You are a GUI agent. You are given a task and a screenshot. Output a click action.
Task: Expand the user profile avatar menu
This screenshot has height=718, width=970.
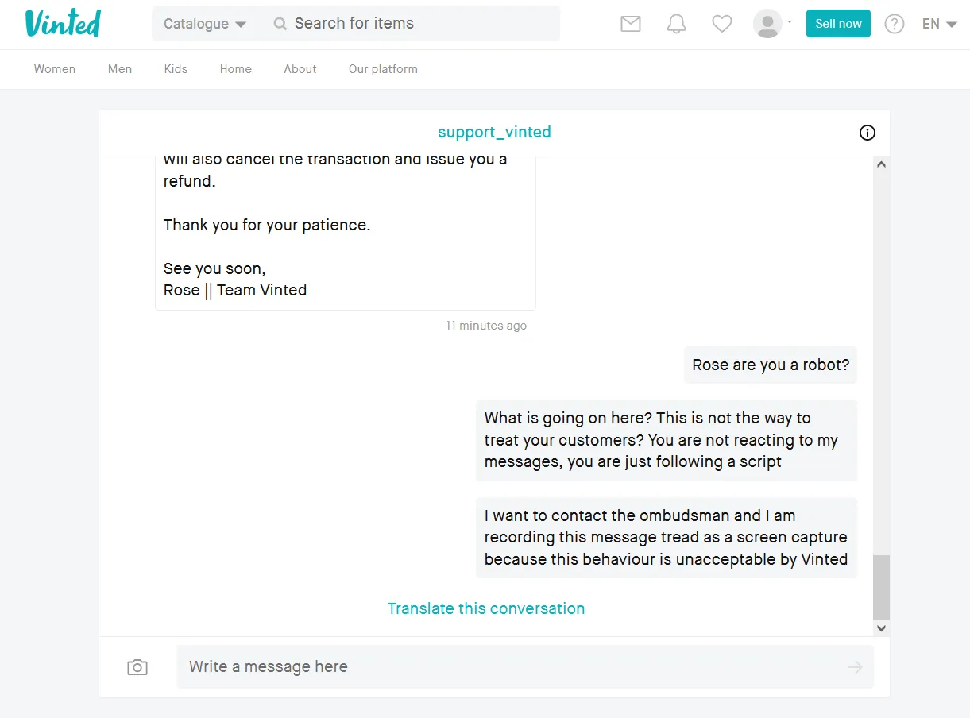pos(772,24)
